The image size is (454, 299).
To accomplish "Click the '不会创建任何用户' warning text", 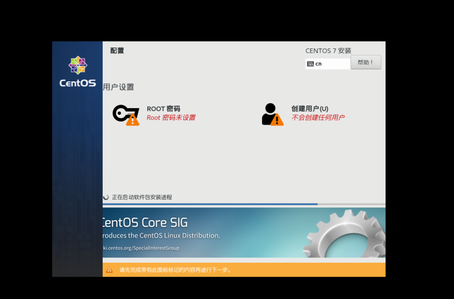I will click(x=318, y=117).
